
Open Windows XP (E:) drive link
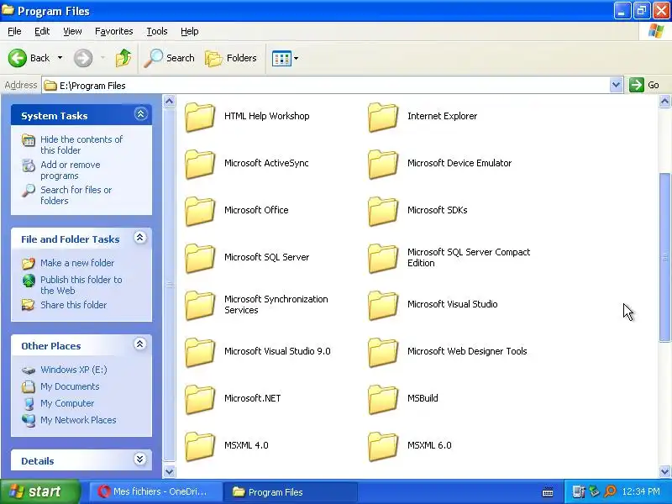pyautogui.click(x=74, y=370)
